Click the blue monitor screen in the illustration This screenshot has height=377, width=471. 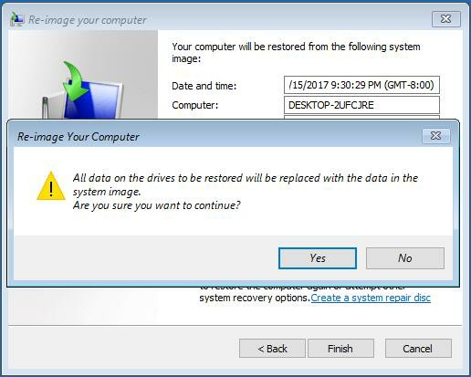tap(93, 102)
